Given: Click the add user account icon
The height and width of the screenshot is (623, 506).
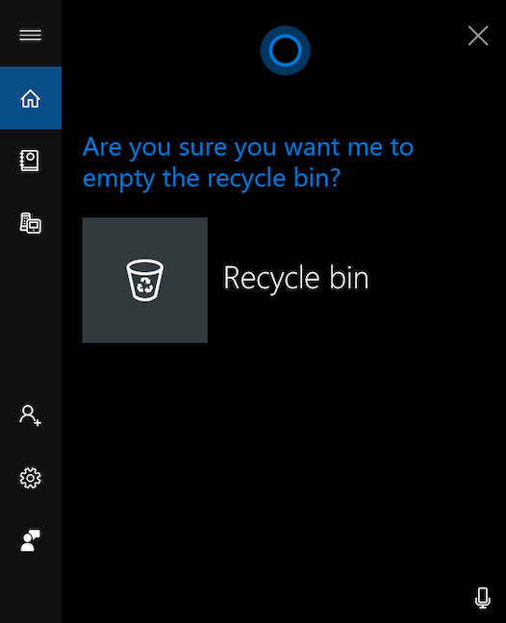Looking at the screenshot, I should 30,415.
